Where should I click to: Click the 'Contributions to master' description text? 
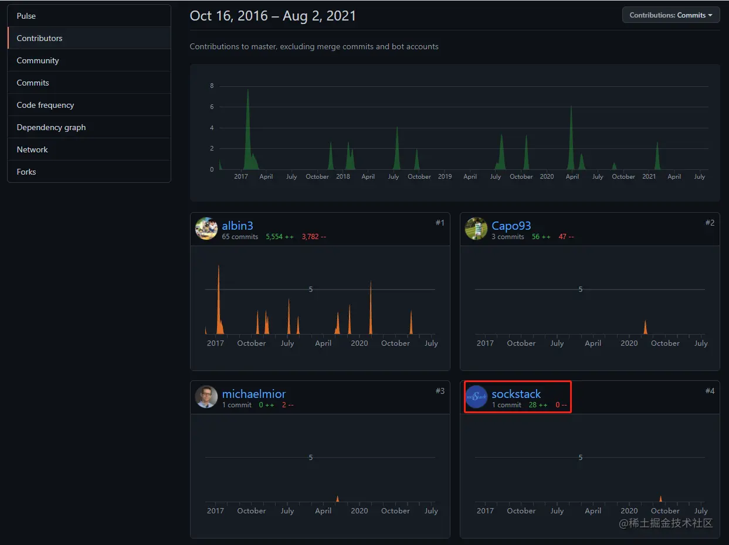(314, 46)
